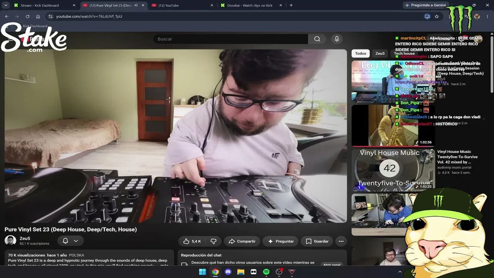Open Chrome home page button
This screenshot has height=278, width=494.
38,17
